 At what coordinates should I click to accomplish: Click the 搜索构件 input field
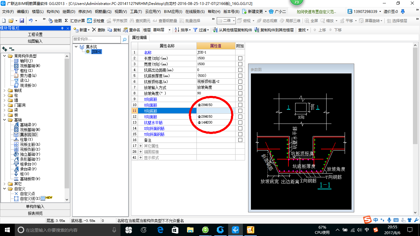tap(97, 39)
